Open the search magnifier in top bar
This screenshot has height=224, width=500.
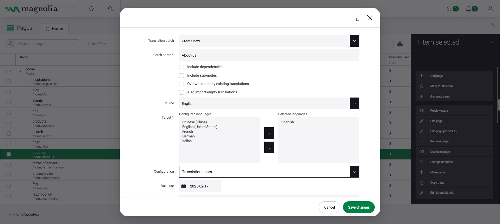coord(111,9)
